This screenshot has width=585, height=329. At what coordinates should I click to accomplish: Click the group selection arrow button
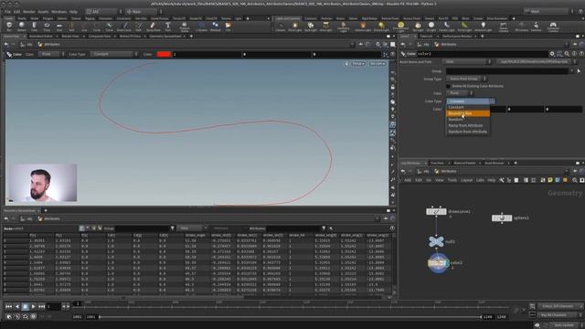(579, 71)
